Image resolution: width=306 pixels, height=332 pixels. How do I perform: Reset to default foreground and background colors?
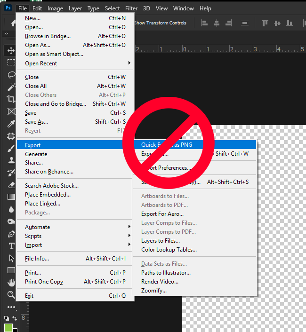[x=7, y=318]
